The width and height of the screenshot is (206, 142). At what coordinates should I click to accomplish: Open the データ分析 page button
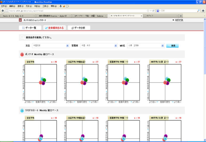pos(79,28)
